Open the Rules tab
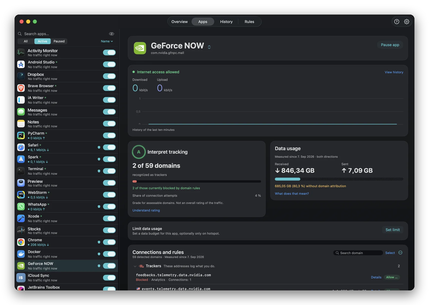This screenshot has width=429, height=305. [x=249, y=22]
